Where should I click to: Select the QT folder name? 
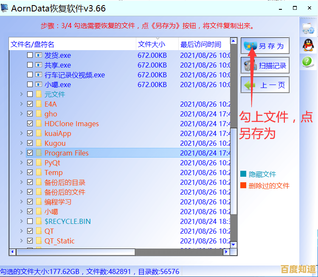pyautogui.click(x=49, y=231)
